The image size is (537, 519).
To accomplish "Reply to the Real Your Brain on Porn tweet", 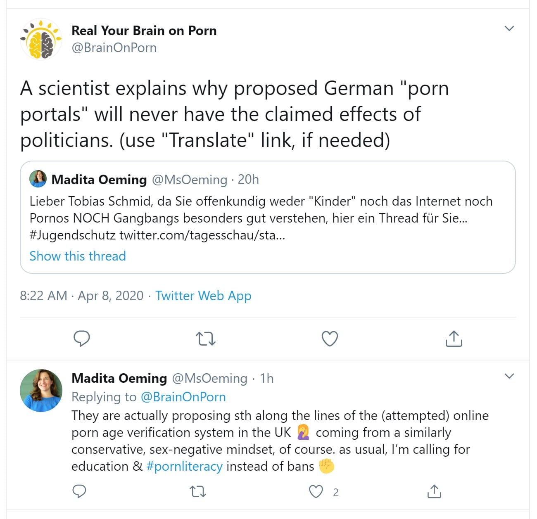I will pos(82,339).
